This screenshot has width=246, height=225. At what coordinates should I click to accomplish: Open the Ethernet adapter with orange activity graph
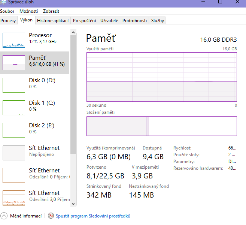pos(13,198)
